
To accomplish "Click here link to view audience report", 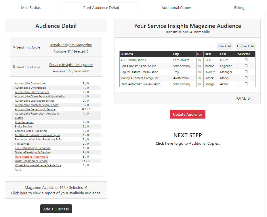I will [19, 193].
